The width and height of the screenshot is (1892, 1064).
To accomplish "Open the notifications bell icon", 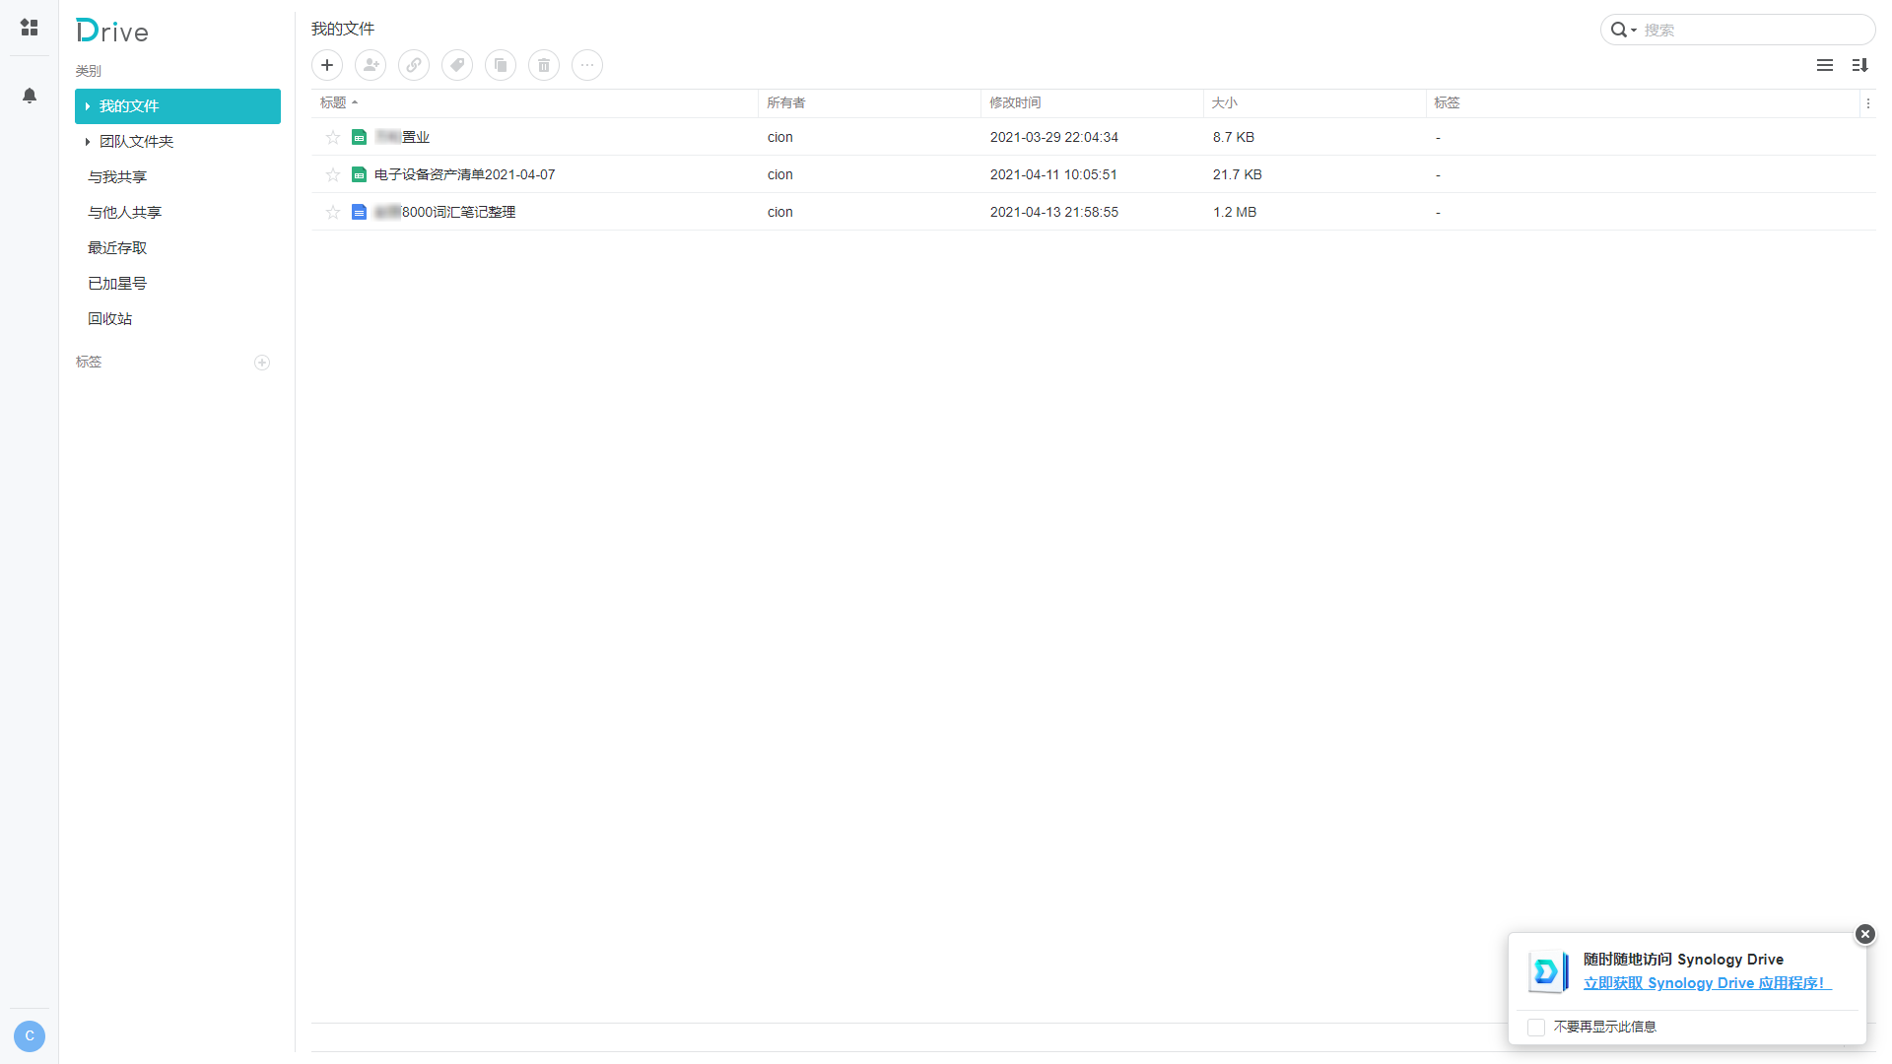I will pyautogui.click(x=30, y=96).
